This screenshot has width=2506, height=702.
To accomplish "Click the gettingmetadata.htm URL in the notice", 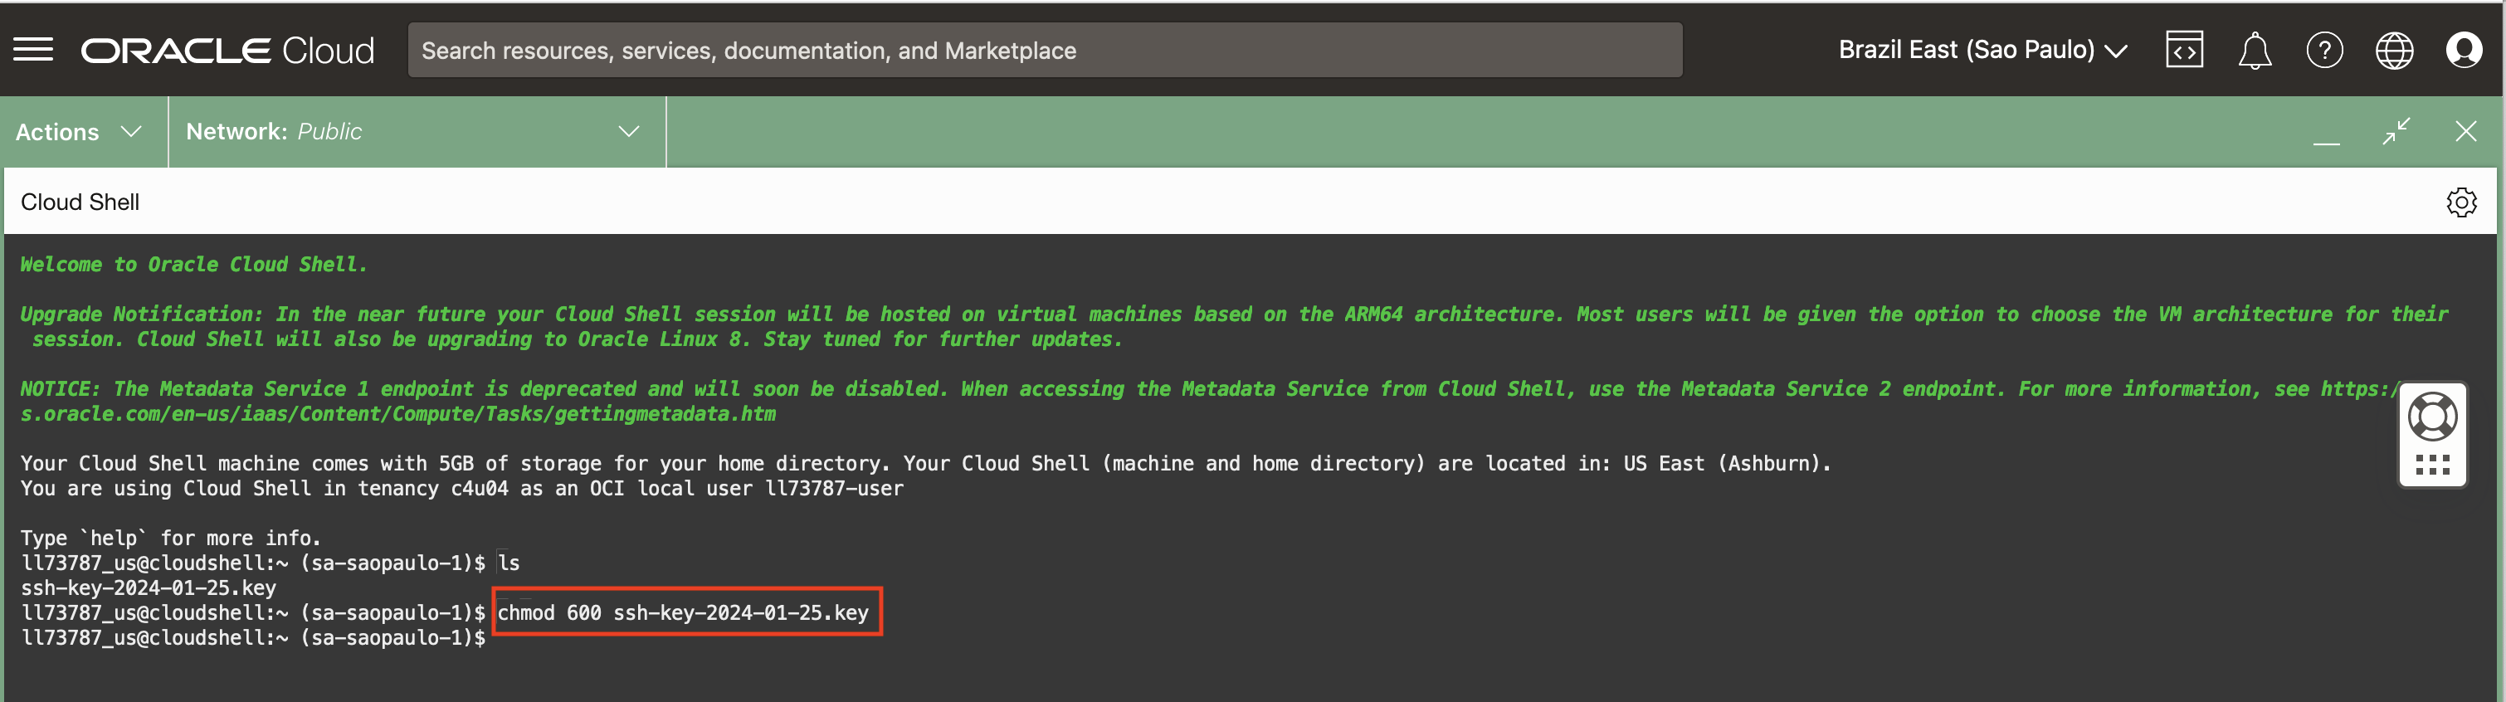I will point(399,414).
